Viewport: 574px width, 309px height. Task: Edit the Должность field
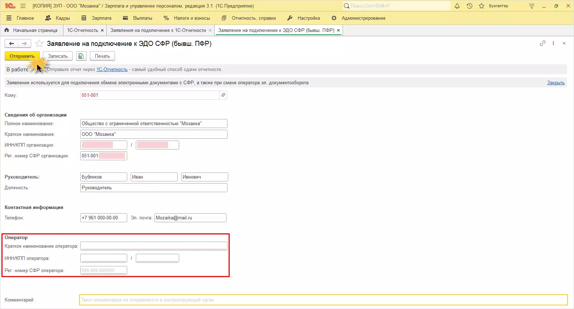pos(154,188)
